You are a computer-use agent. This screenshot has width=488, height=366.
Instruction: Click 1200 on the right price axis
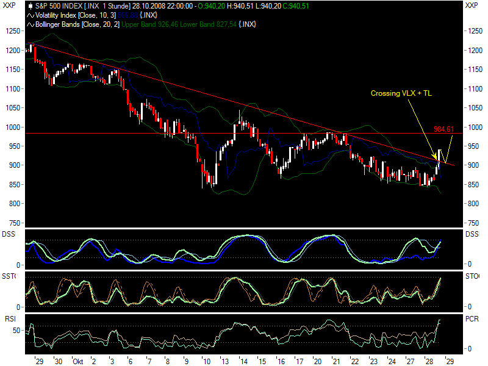(x=475, y=51)
